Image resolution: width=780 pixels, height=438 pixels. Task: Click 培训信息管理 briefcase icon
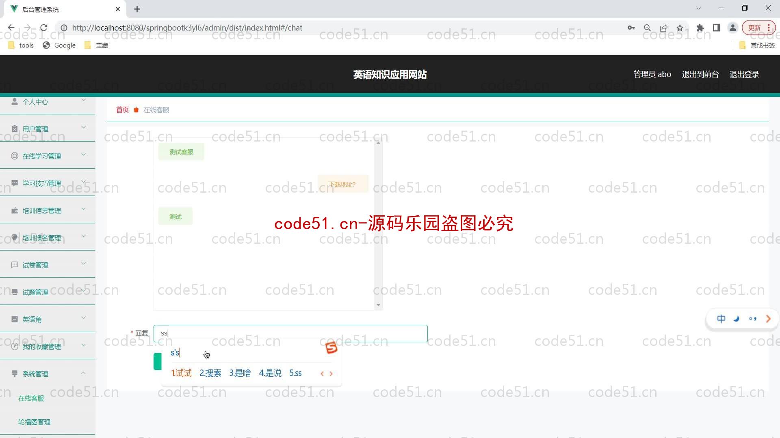pos(15,210)
